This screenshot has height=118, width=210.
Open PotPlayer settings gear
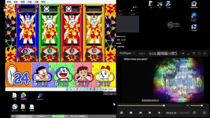[195, 113]
